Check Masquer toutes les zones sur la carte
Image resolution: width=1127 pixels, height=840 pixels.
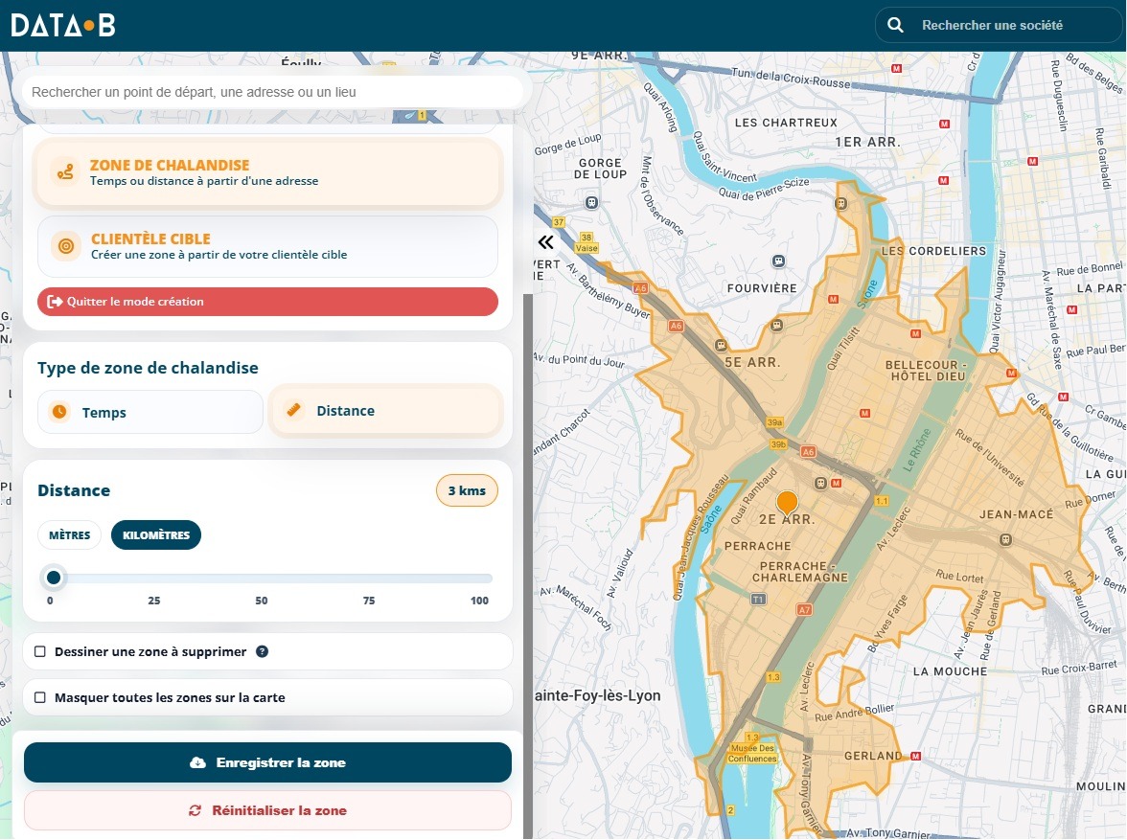pyautogui.click(x=40, y=697)
